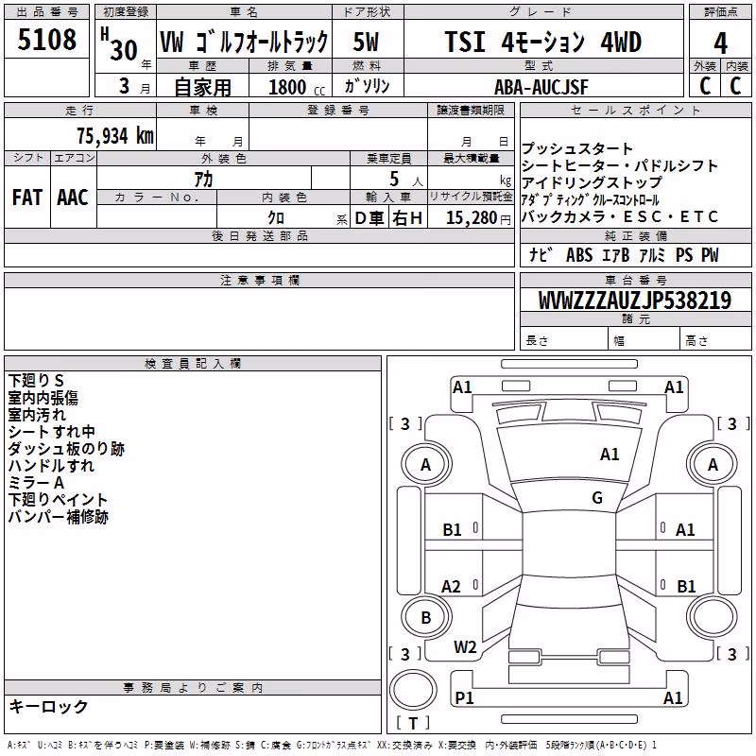Viewport: 756px width, 756px height.
Task: Click the アダプティングクルースコントロール line
Action: pyautogui.click(x=590, y=199)
